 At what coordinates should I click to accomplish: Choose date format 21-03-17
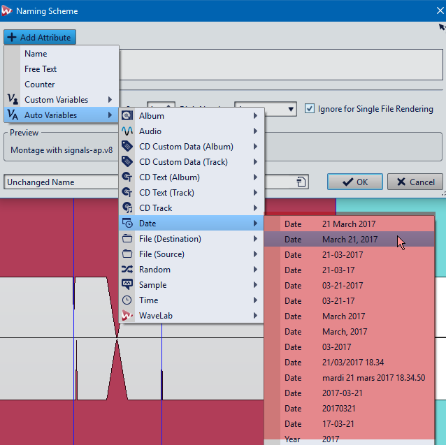[350, 270]
